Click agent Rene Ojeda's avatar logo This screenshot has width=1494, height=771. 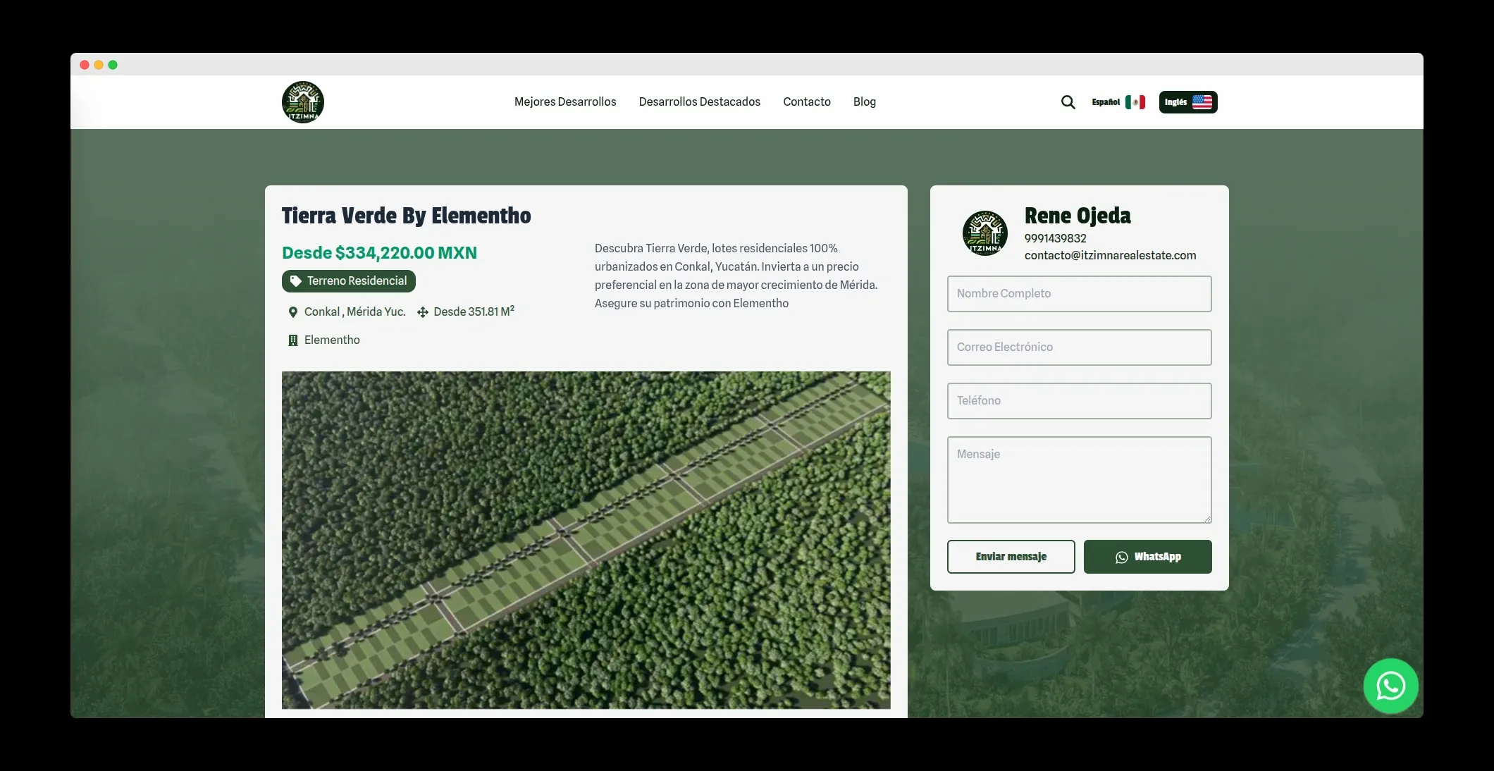[x=984, y=233]
